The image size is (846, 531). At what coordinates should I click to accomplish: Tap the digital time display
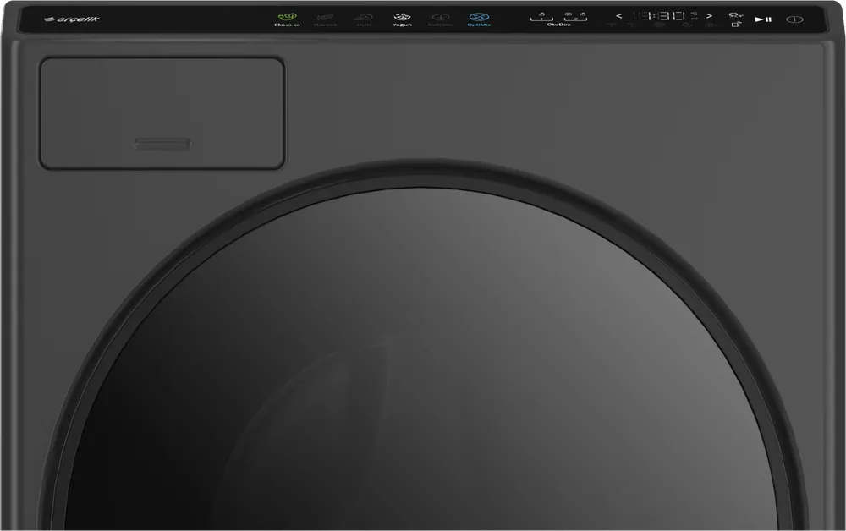(659, 16)
